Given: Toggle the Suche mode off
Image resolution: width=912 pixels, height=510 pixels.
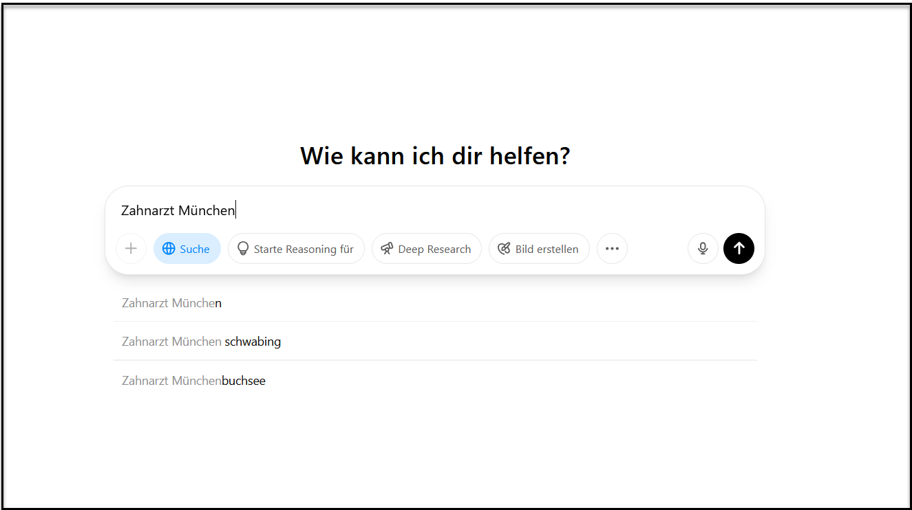Looking at the screenshot, I should click(x=187, y=248).
